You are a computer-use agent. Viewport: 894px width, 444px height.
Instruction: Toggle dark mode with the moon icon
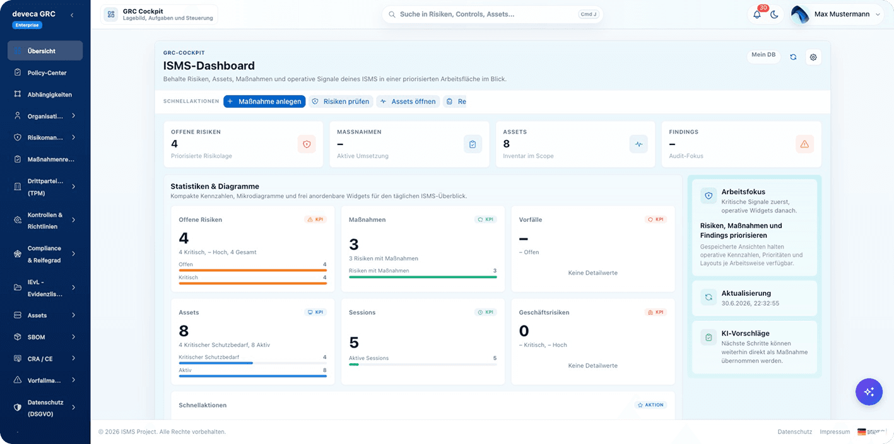click(774, 15)
